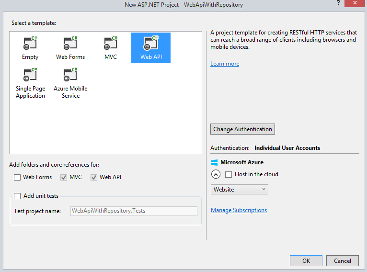Click the help question mark icon
The image size is (367, 272).
point(339,4)
